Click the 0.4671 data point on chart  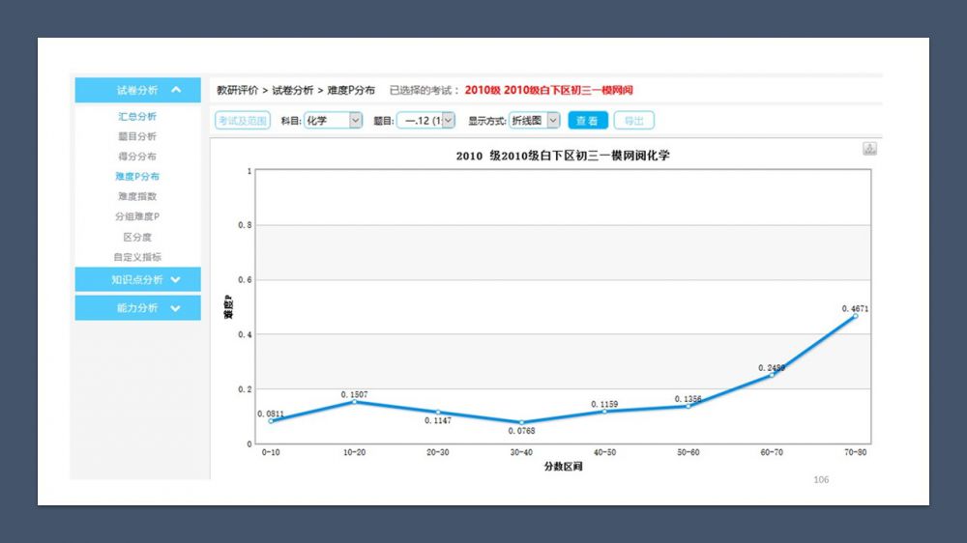855,316
